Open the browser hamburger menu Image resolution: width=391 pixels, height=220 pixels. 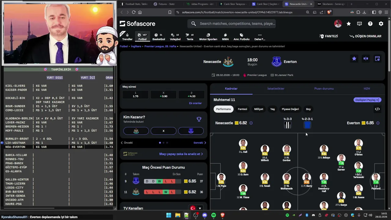click(386, 12)
